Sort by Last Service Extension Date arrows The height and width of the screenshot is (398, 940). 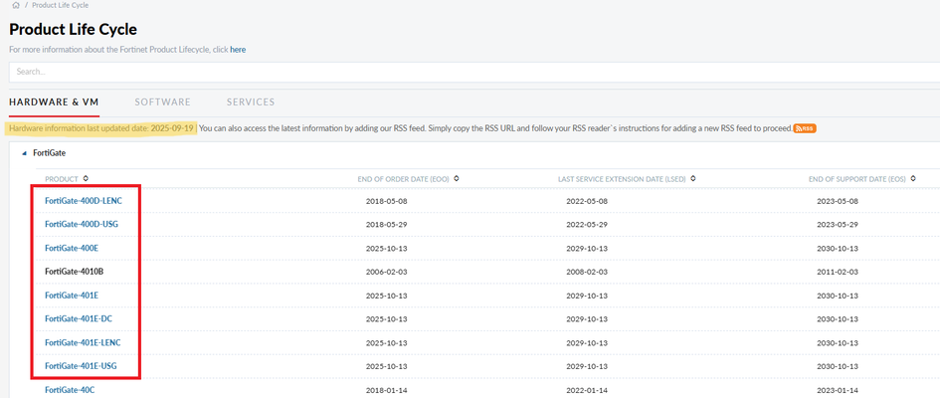693,179
